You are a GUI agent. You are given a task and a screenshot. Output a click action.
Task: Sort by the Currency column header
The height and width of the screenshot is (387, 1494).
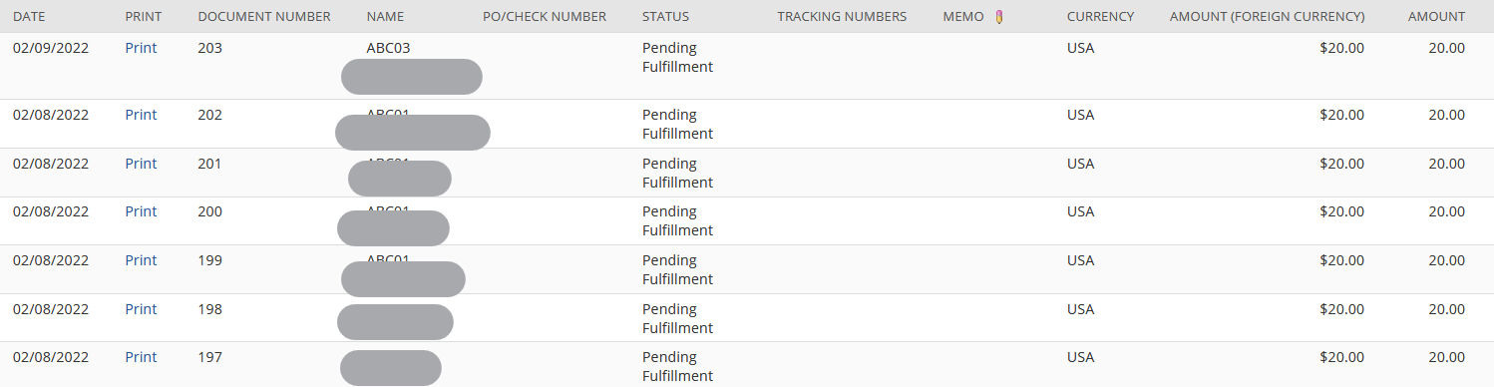click(x=1100, y=17)
